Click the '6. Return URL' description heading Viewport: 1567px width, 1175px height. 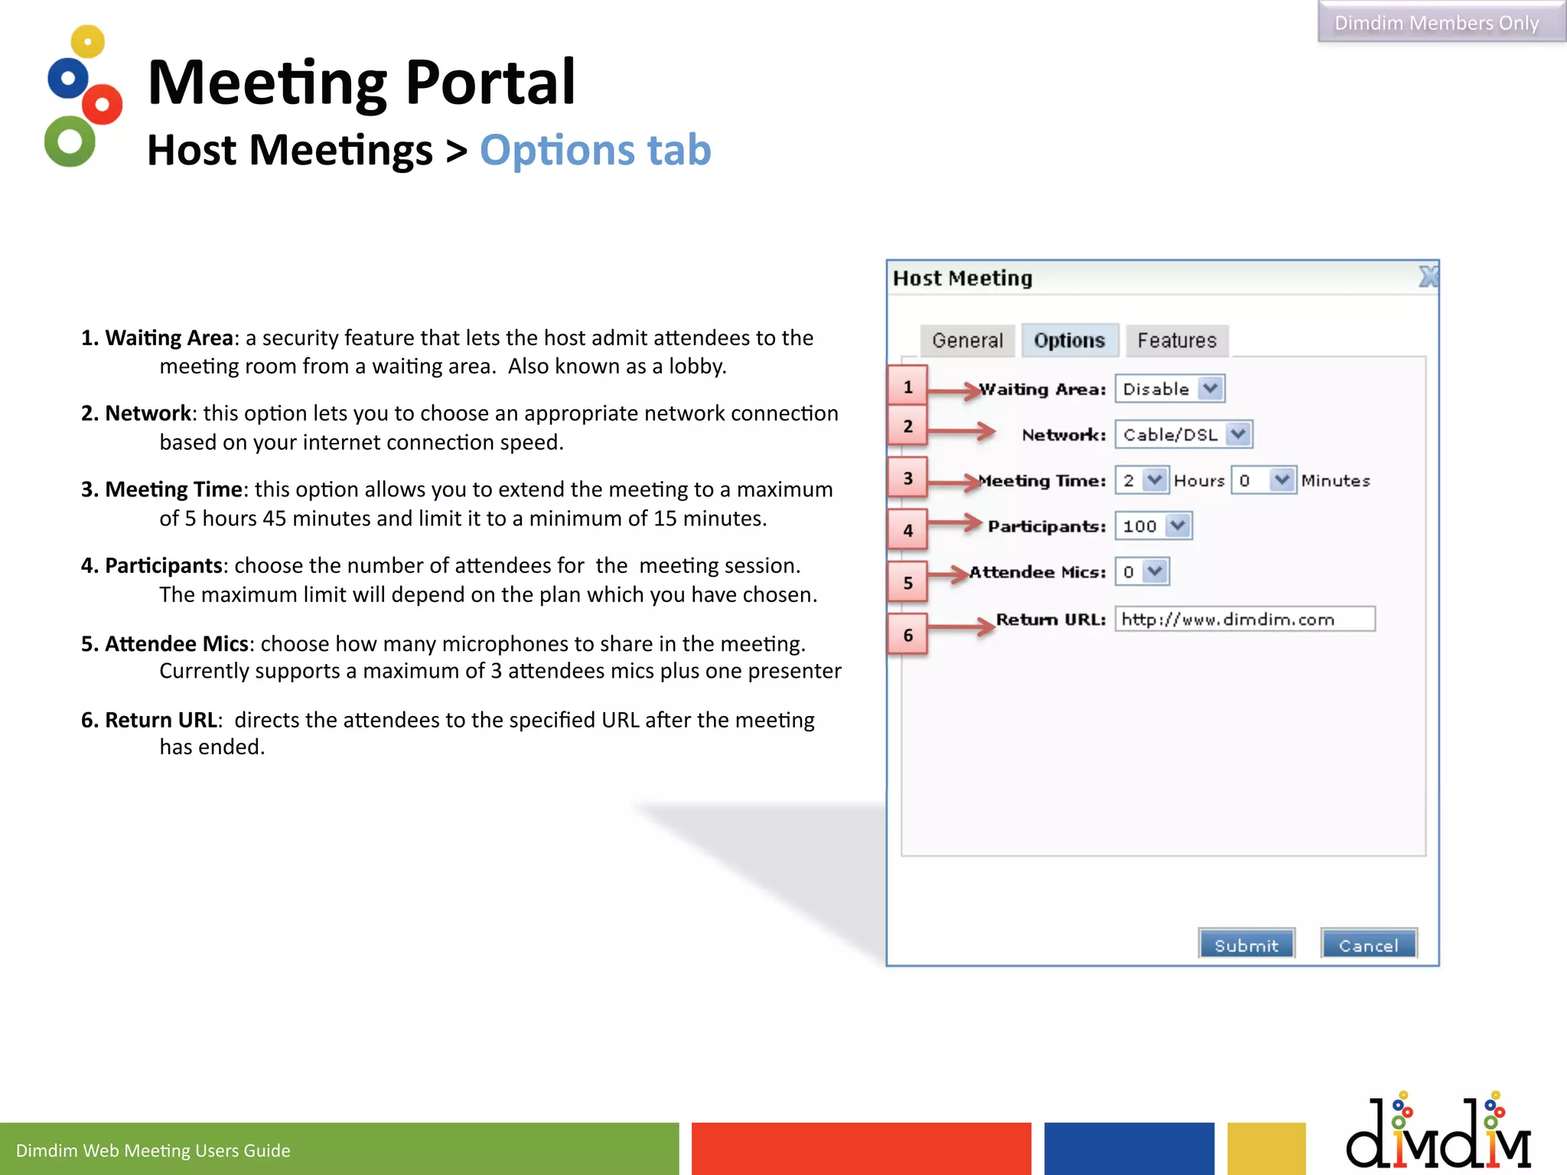[x=149, y=721]
